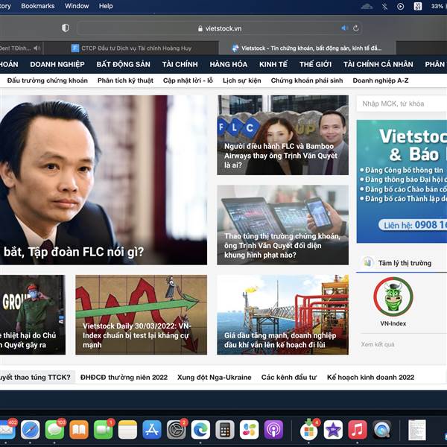The image size is (447, 447).
Task: Click the Tâm lý thị trường chart icon
Action: click(x=367, y=262)
